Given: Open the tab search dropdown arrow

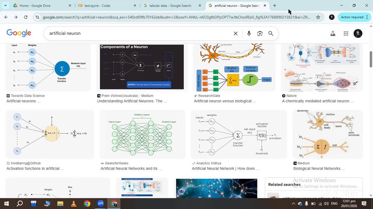Looking at the screenshot, I should pyautogui.click(x=5, y=6).
